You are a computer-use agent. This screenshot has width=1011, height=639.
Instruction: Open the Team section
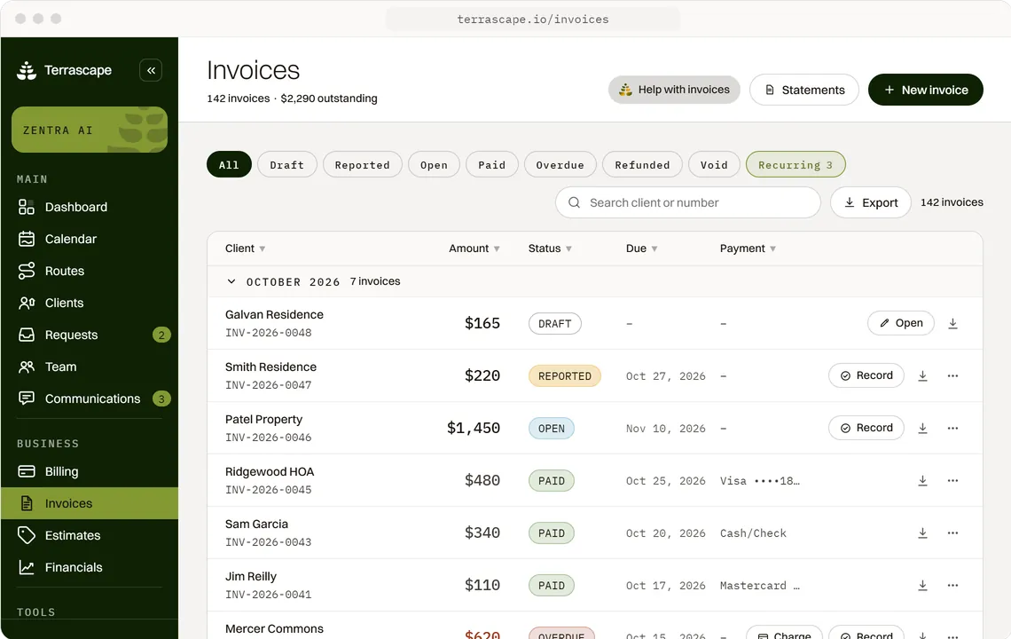pyautogui.click(x=90, y=367)
